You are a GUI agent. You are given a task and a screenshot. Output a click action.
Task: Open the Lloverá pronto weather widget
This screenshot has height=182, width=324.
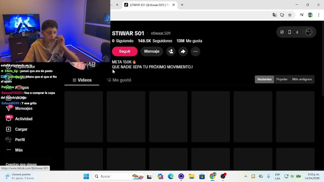pyautogui.click(x=19, y=176)
